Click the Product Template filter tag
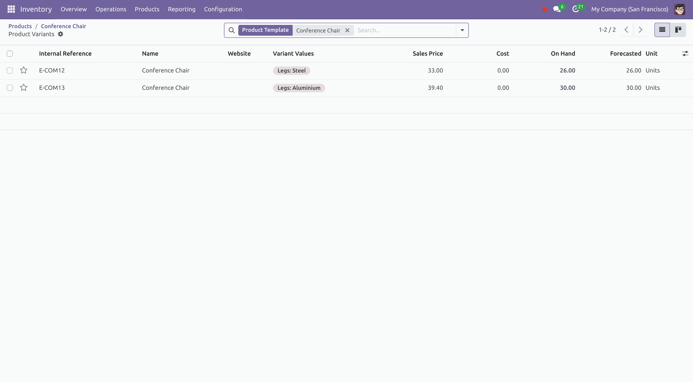This screenshot has width=693, height=382. pyautogui.click(x=265, y=30)
